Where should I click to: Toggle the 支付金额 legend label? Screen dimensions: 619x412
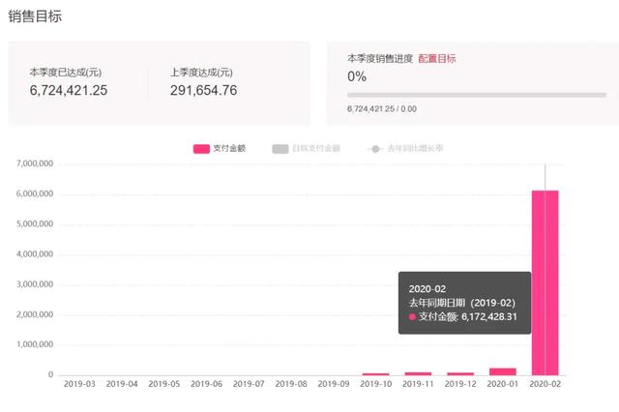(229, 149)
